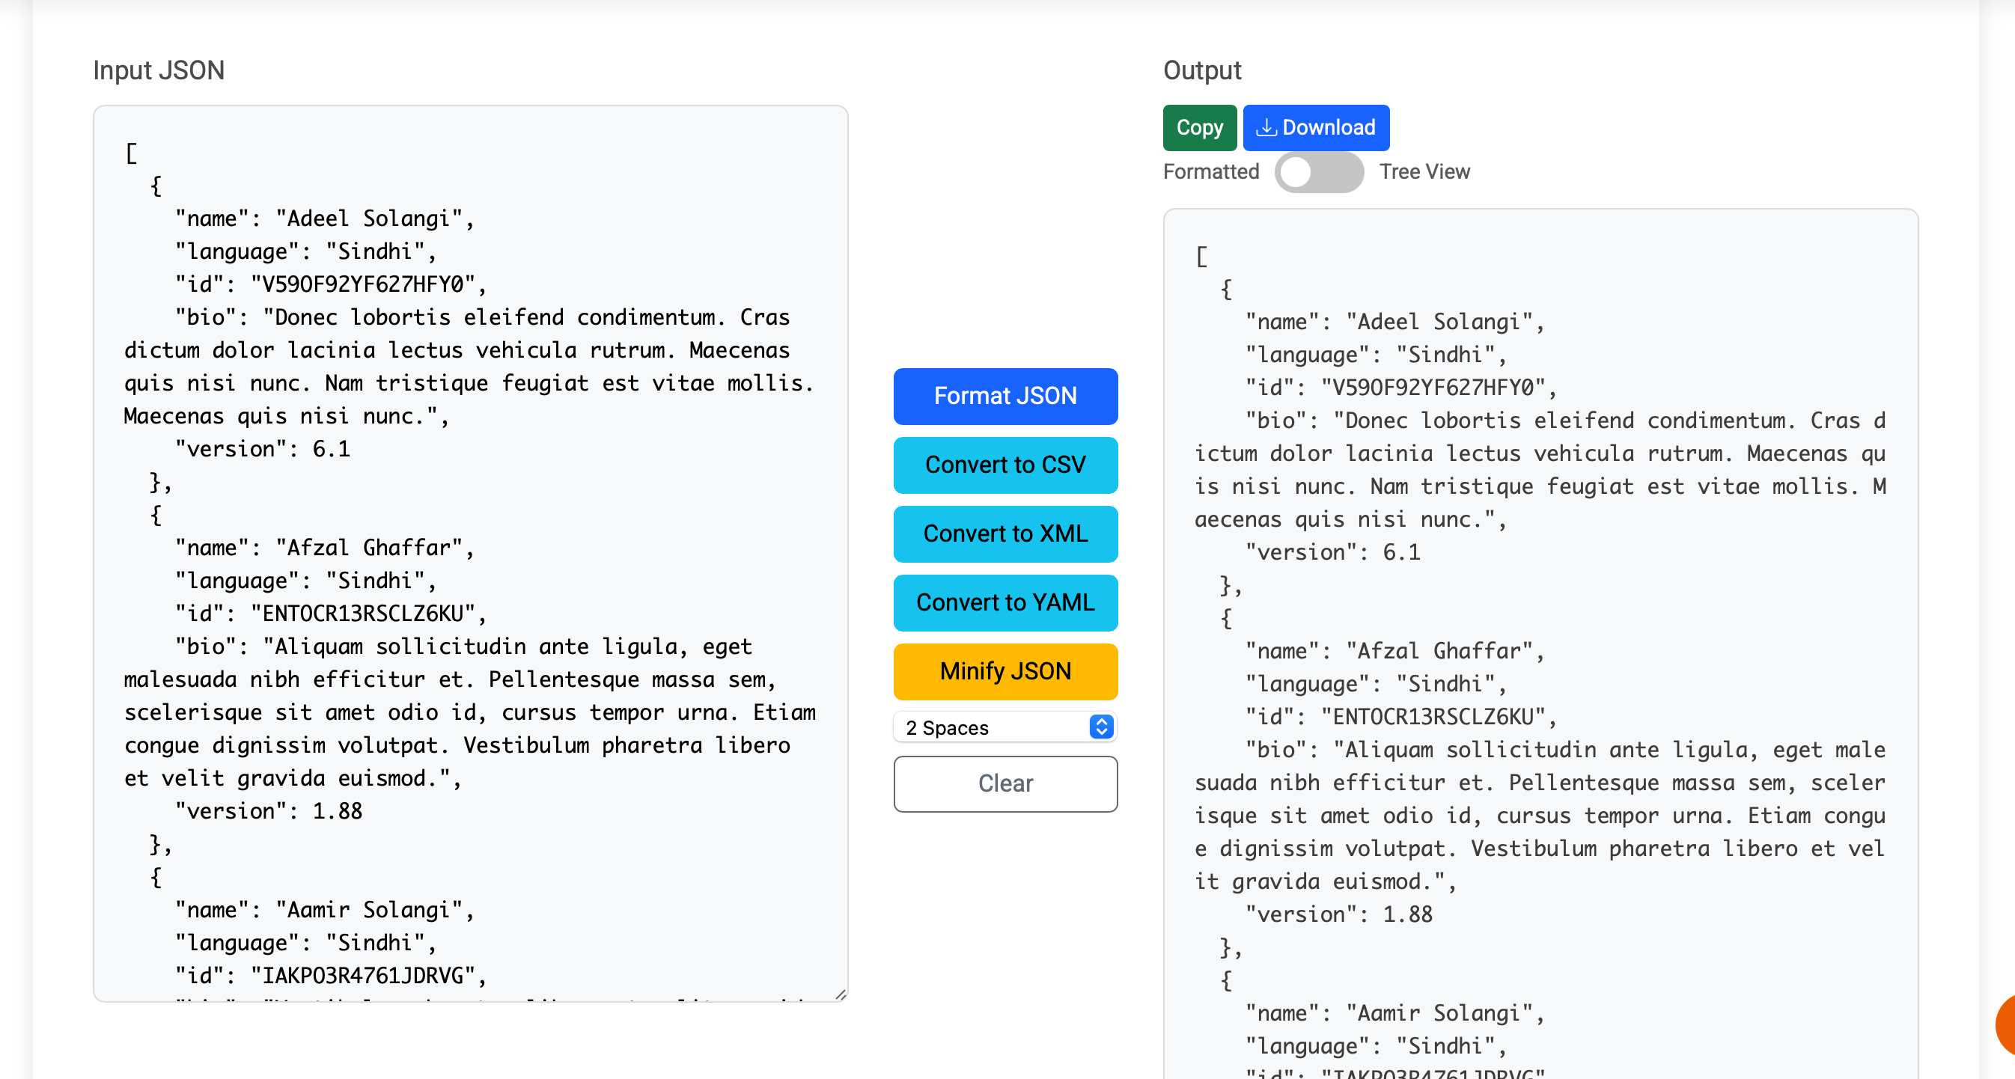The width and height of the screenshot is (2015, 1079).
Task: Clear the input with Clear button
Action: tap(1005, 784)
